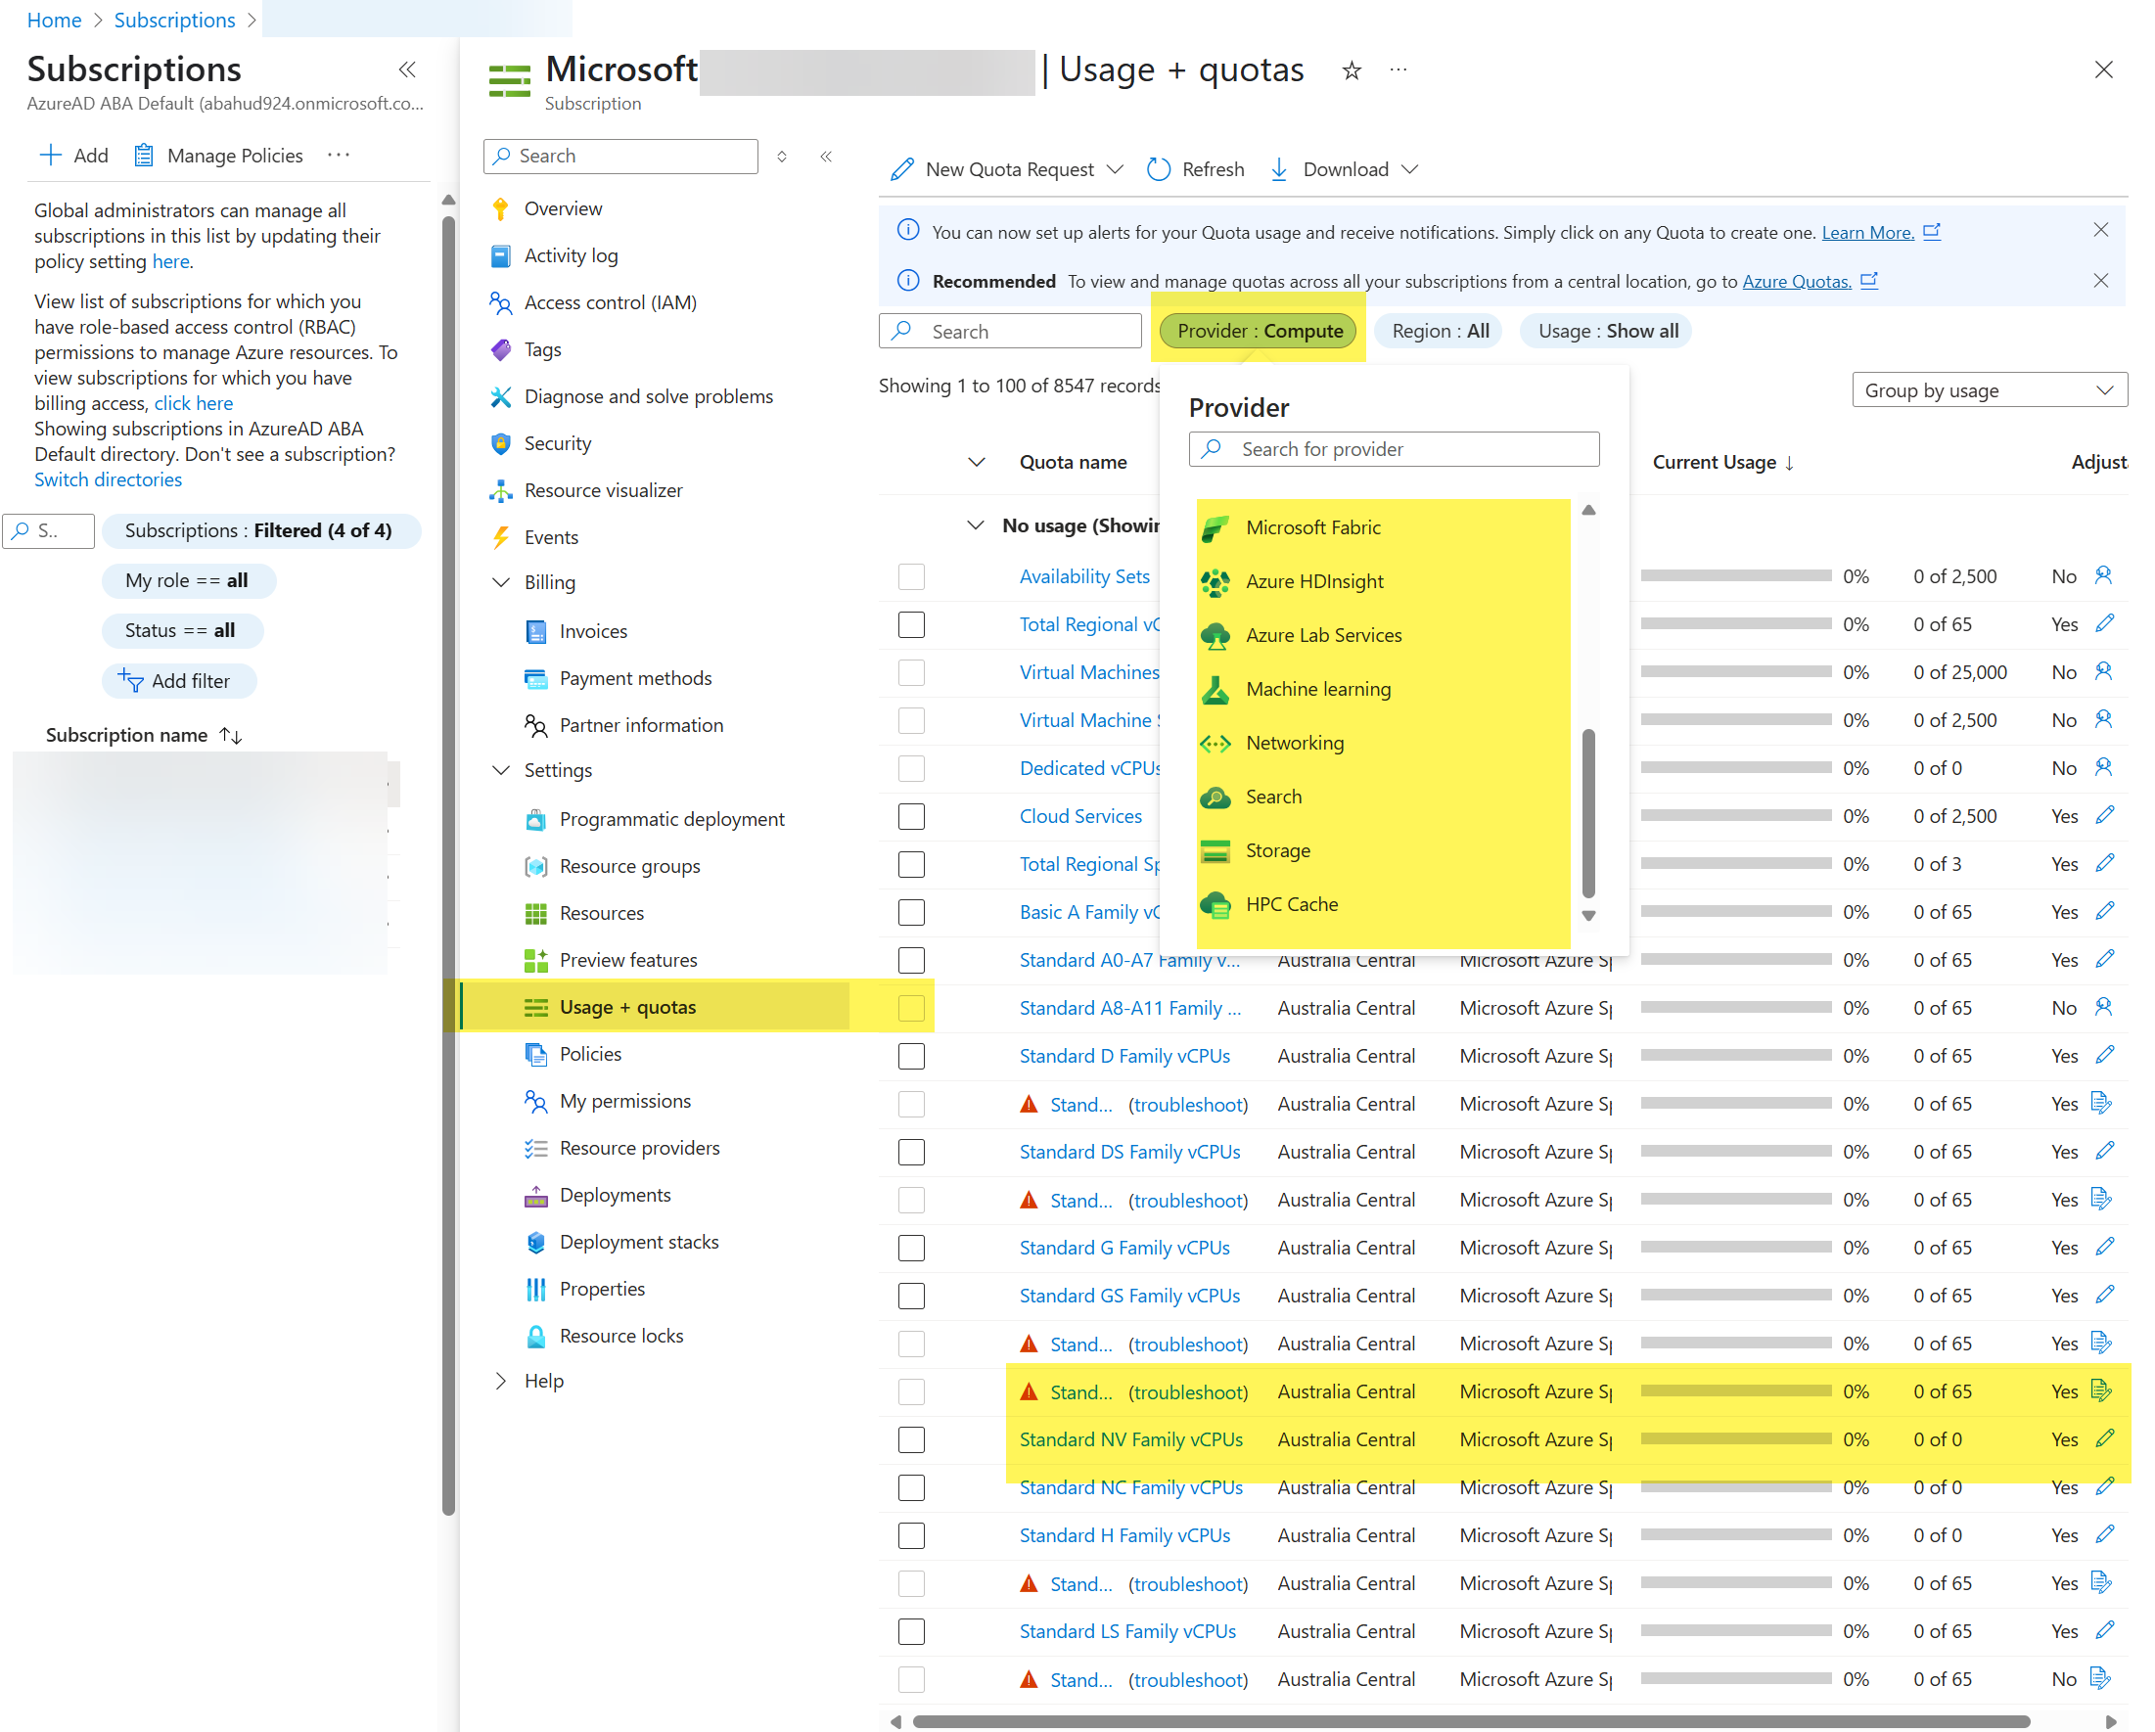Collapse the Billing section
2155x1732 pixels.
pyautogui.click(x=502, y=582)
